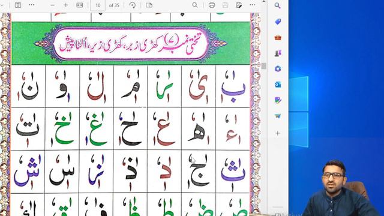Open the Edge sidebar search icon
The height and width of the screenshot is (216, 384).
tap(277, 5)
